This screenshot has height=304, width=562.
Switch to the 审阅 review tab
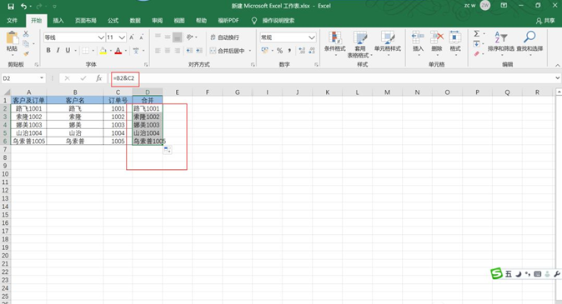click(157, 21)
